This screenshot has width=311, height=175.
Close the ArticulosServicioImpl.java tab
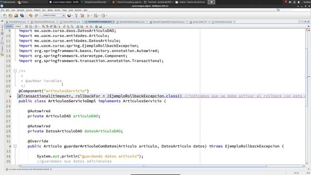(113, 22)
